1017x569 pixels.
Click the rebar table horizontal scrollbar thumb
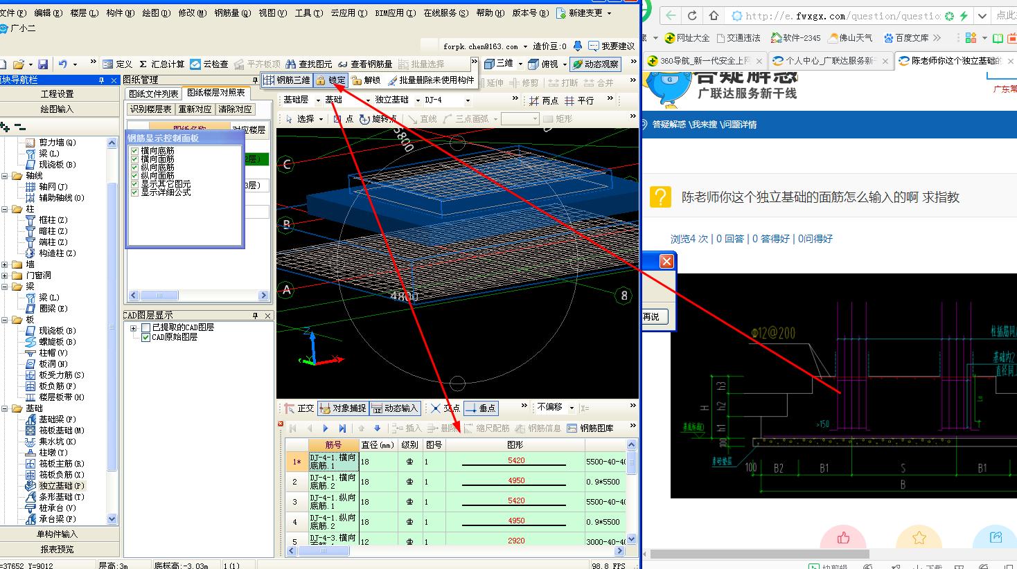click(324, 552)
